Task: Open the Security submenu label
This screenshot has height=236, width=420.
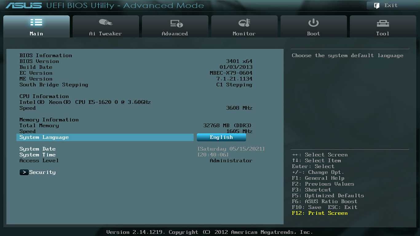Action: click(42, 172)
